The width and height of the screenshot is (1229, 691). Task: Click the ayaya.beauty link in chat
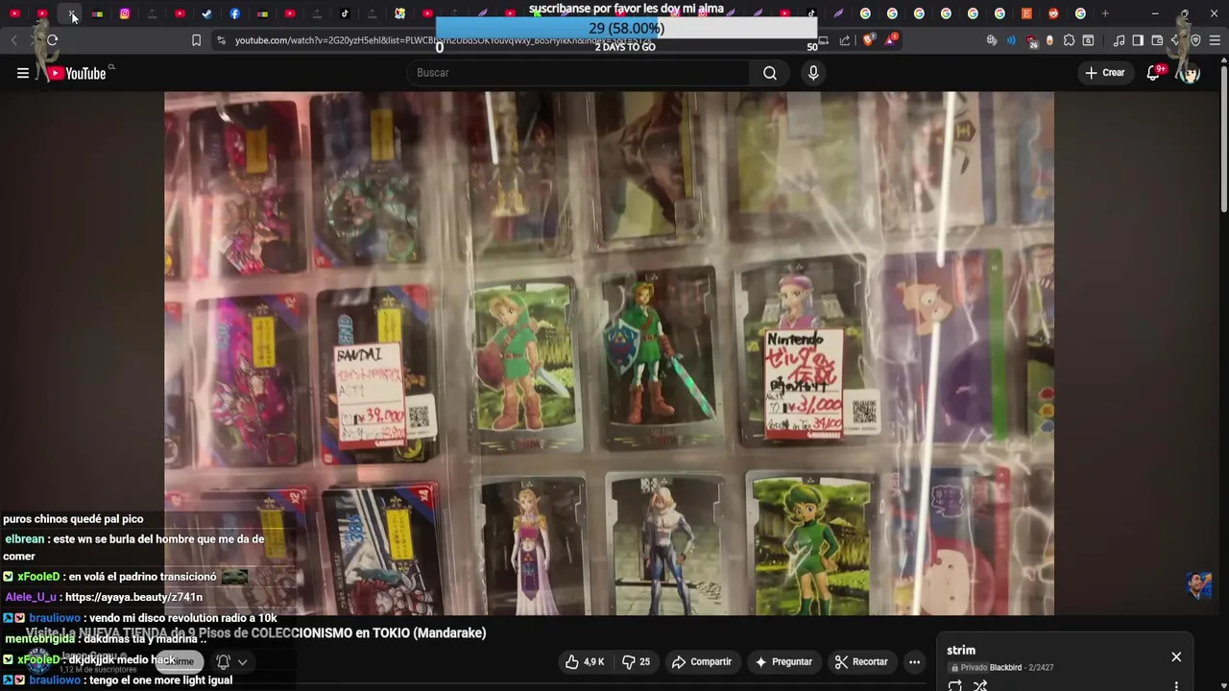[x=133, y=597]
